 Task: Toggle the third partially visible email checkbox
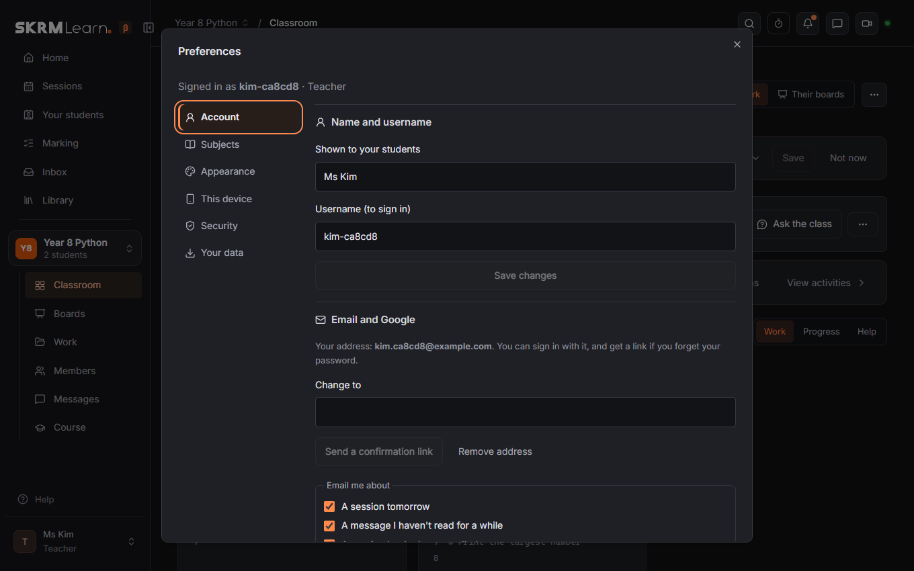pos(329,541)
